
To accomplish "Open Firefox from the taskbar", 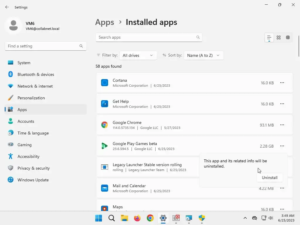I will point(137,218).
